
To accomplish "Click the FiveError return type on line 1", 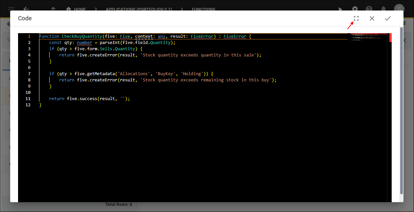I will pyautogui.click(x=235, y=36).
